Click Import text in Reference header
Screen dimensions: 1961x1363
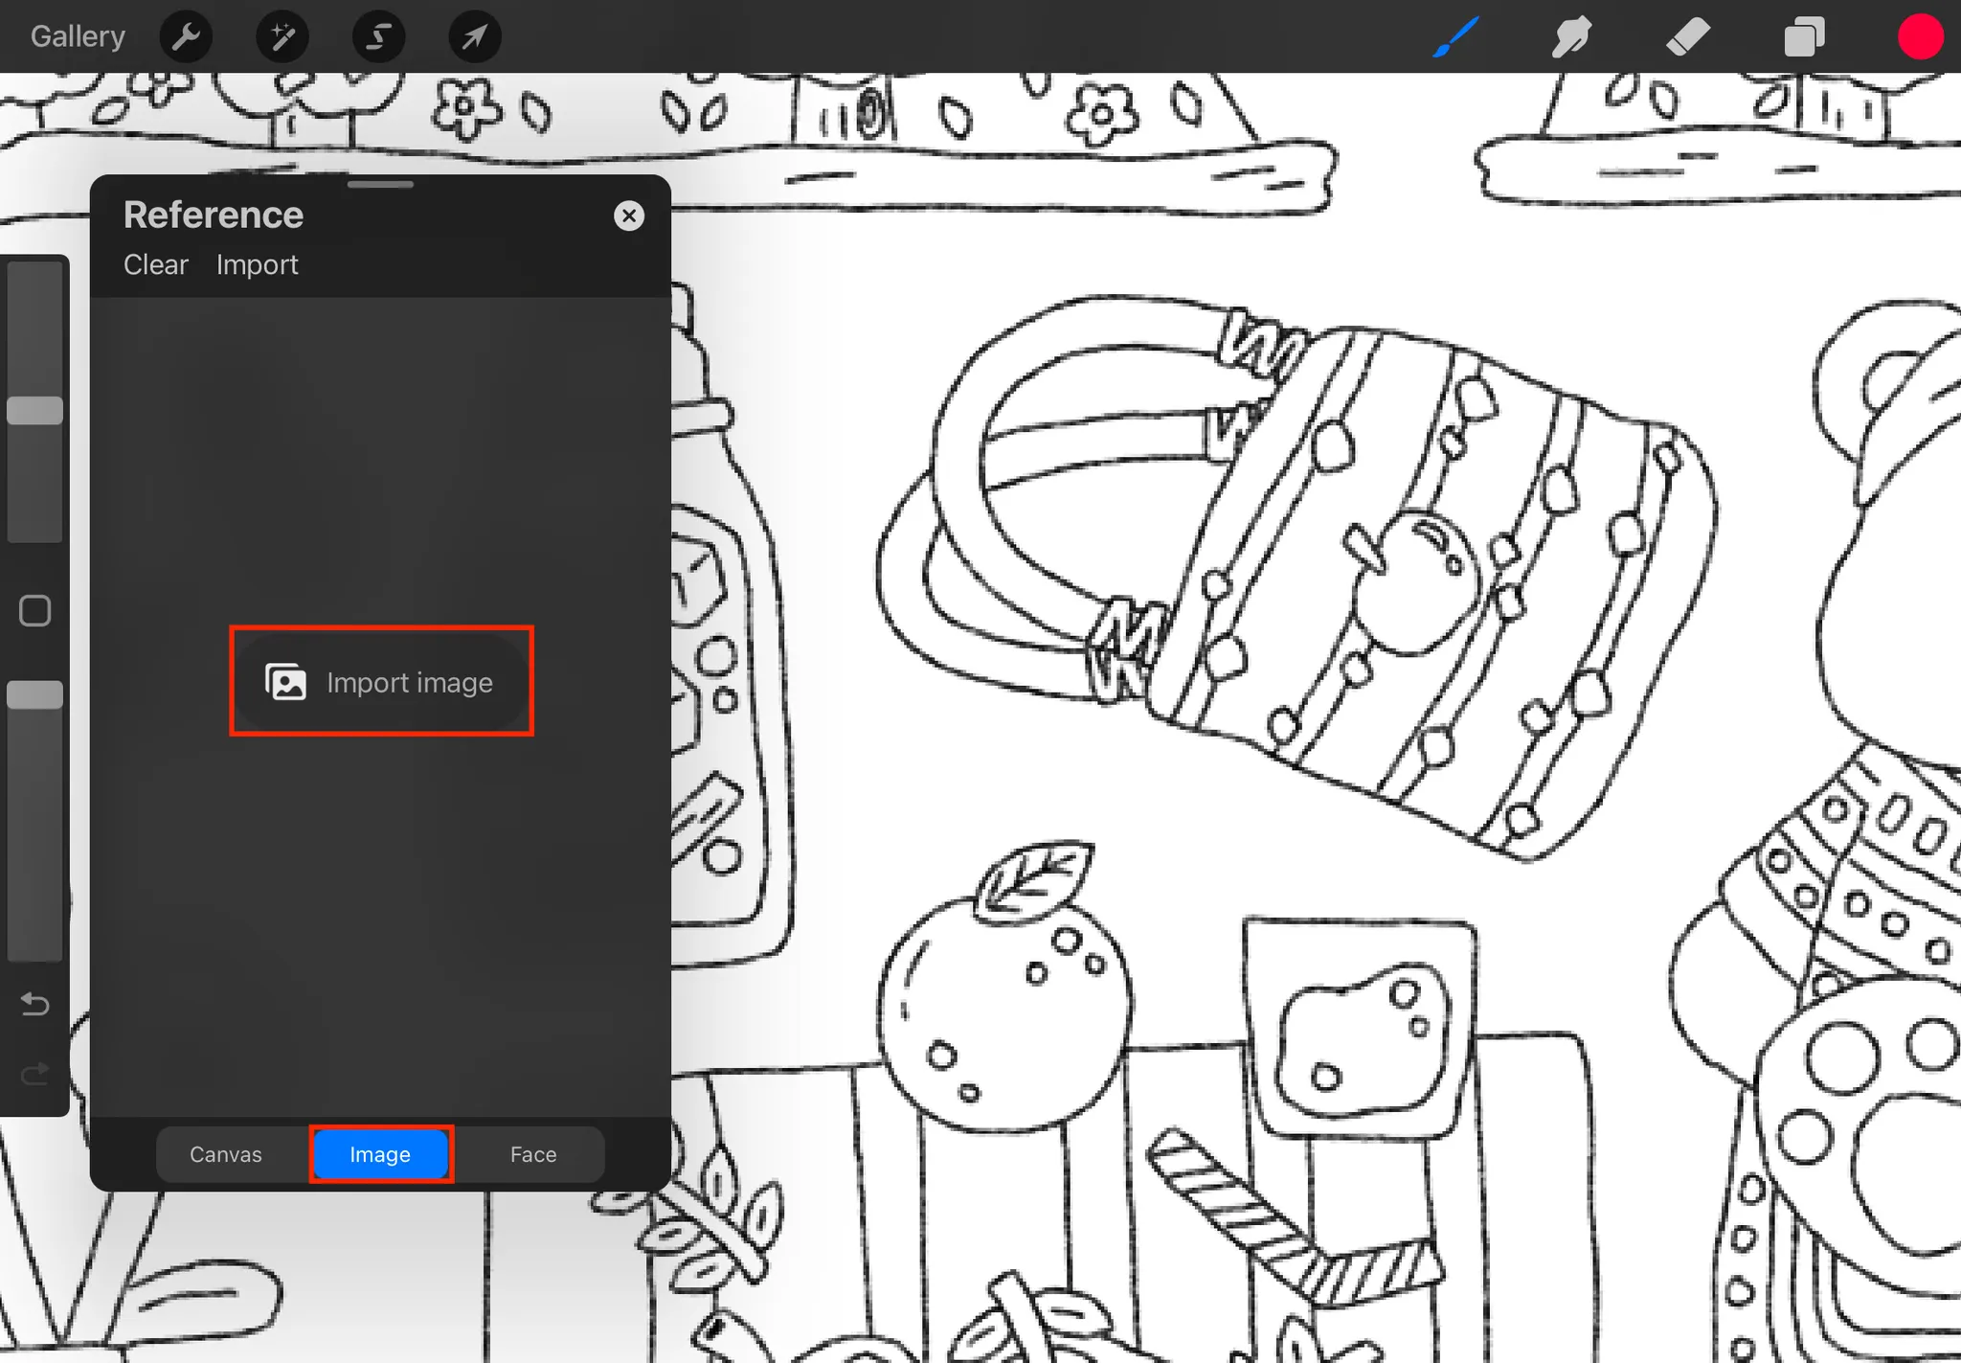pyautogui.click(x=257, y=264)
